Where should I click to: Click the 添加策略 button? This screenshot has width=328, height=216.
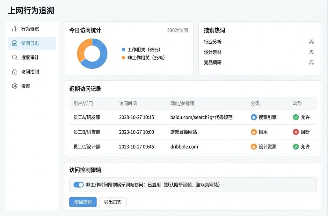tap(83, 202)
